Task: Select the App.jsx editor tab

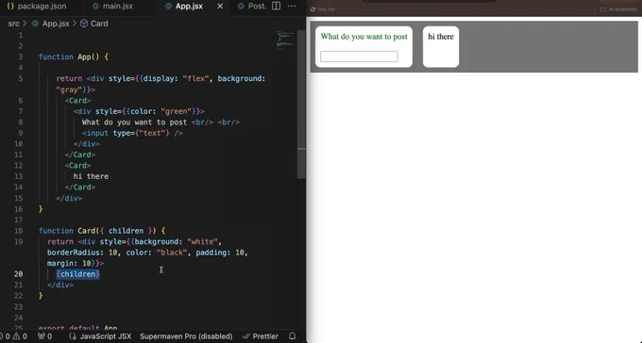Action: [x=183, y=7]
